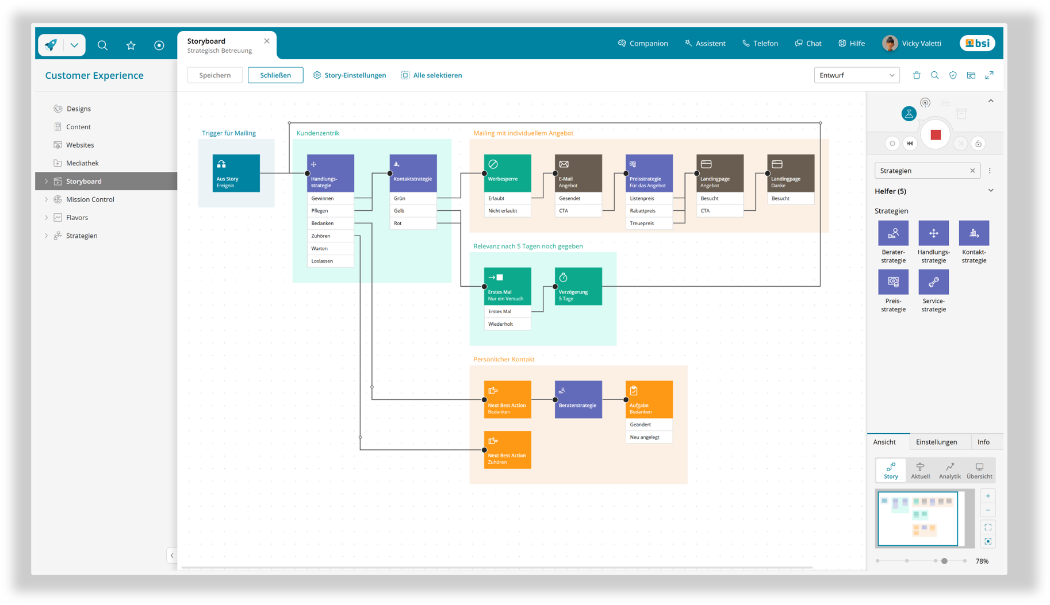The height and width of the screenshot is (605, 1050).
Task: Zoom in with the plus button
Action: [x=988, y=496]
